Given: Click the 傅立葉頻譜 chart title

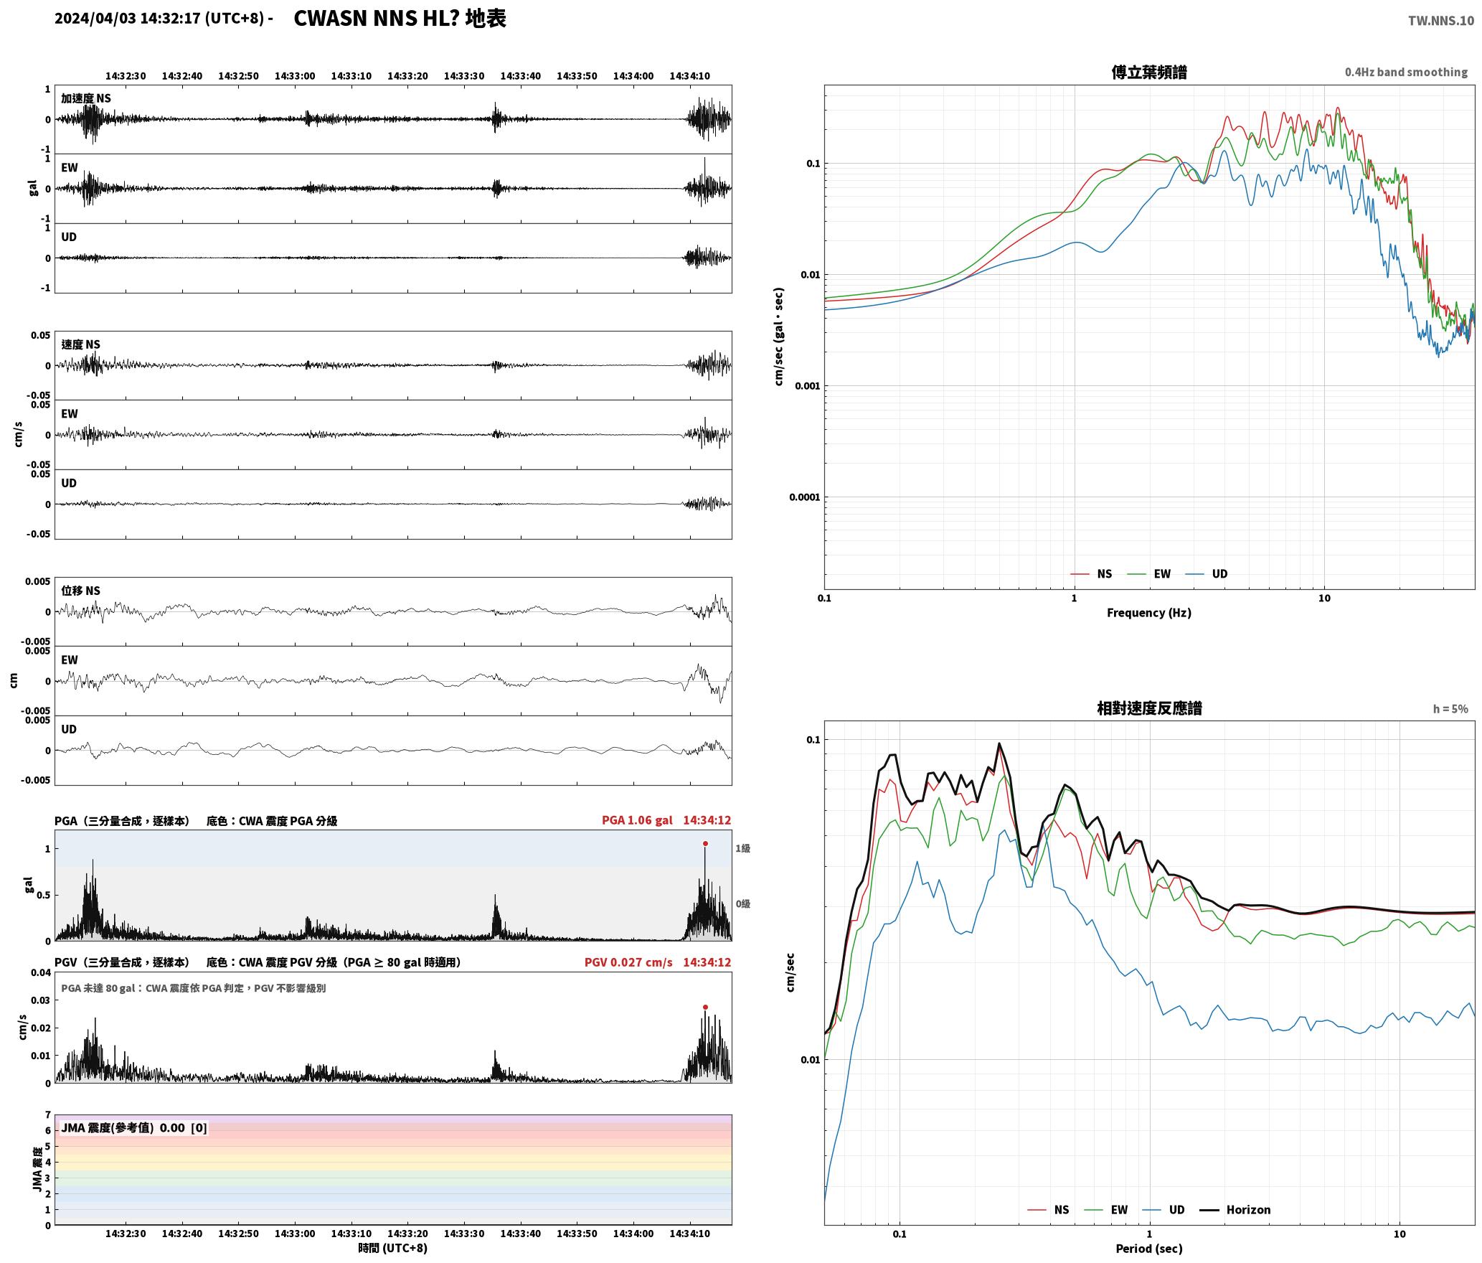Looking at the screenshot, I should coord(1148,72).
